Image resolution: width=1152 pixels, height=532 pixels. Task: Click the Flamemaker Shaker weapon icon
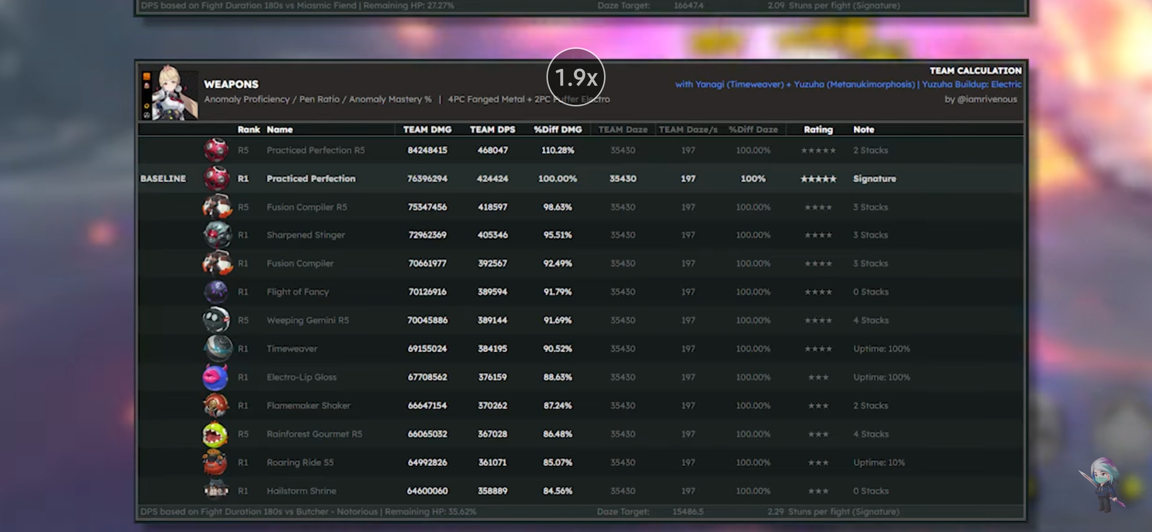[216, 405]
